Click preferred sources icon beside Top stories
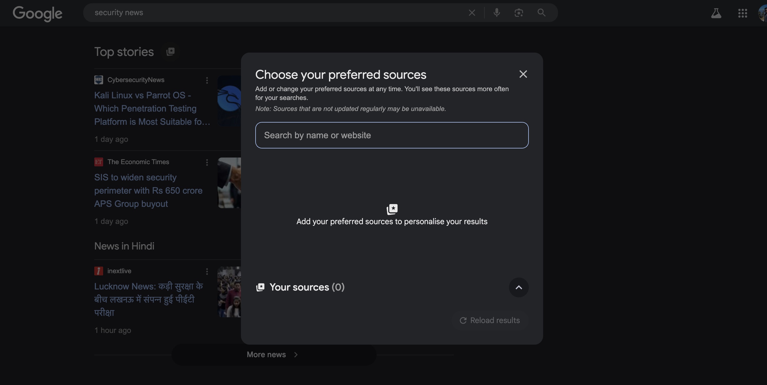The width and height of the screenshot is (767, 385). coord(170,51)
